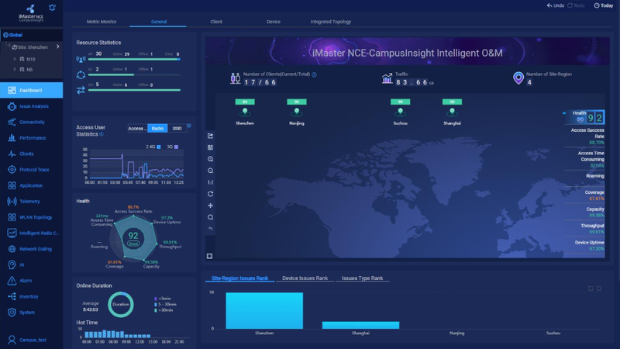
Task: Toggle the square button below map tools
Action: pos(209,256)
